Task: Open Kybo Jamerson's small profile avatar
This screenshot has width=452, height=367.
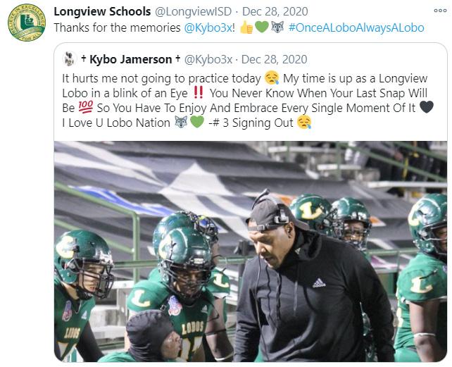Action: (x=69, y=59)
